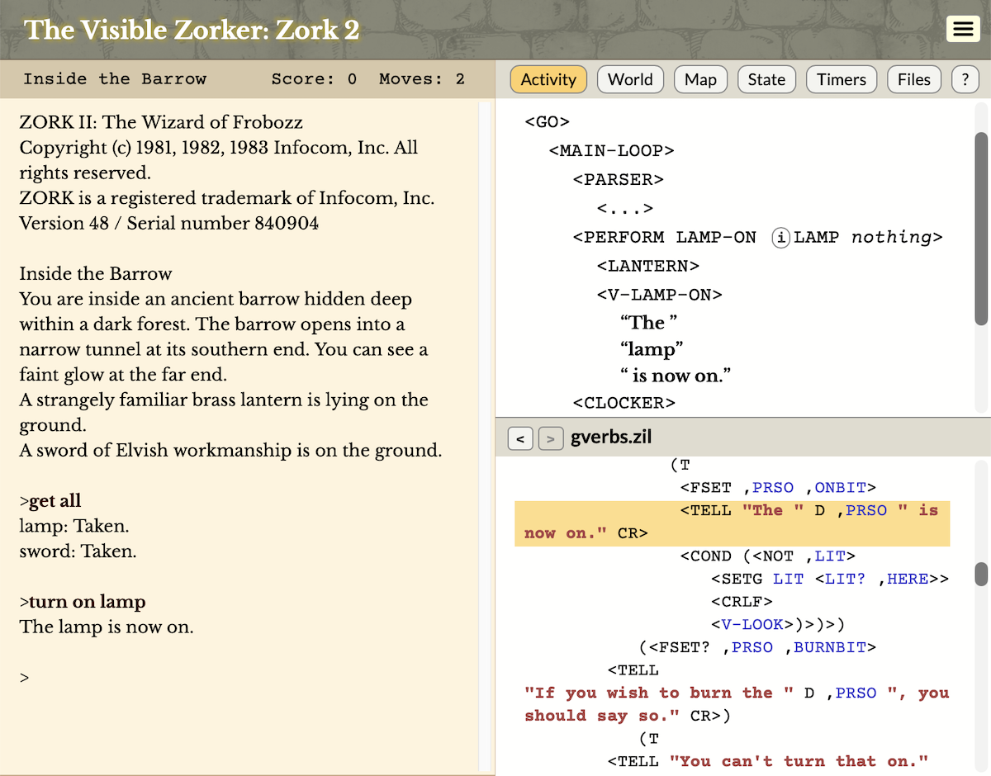Open the Files tab
Screen dimensions: 991x776
[914, 79]
